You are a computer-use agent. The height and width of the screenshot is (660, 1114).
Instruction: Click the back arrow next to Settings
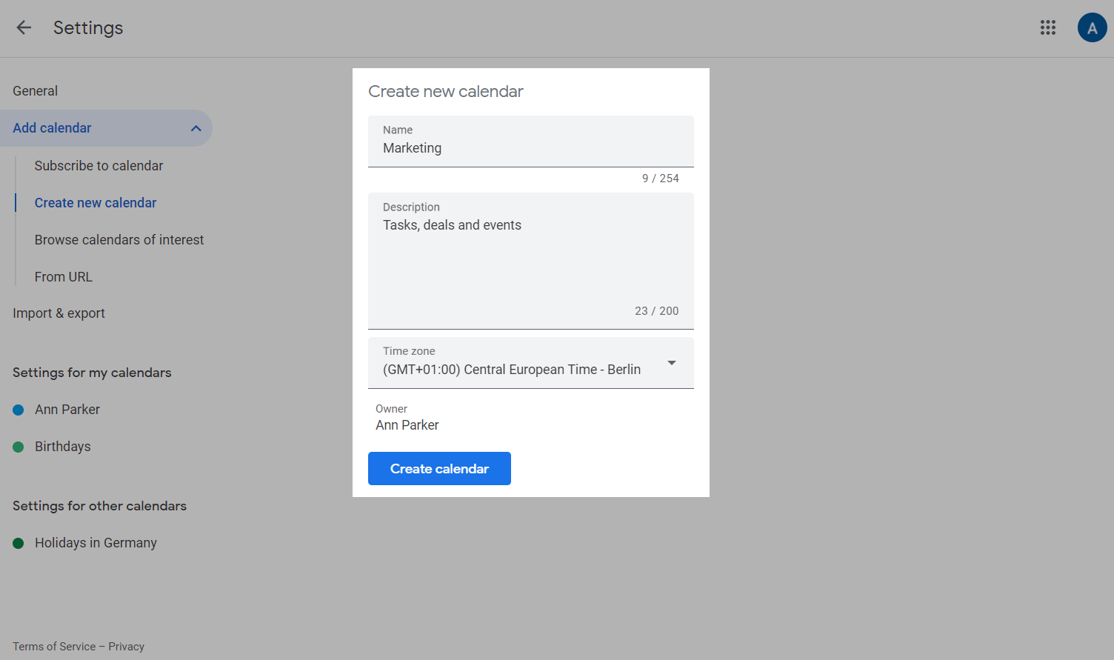24,27
